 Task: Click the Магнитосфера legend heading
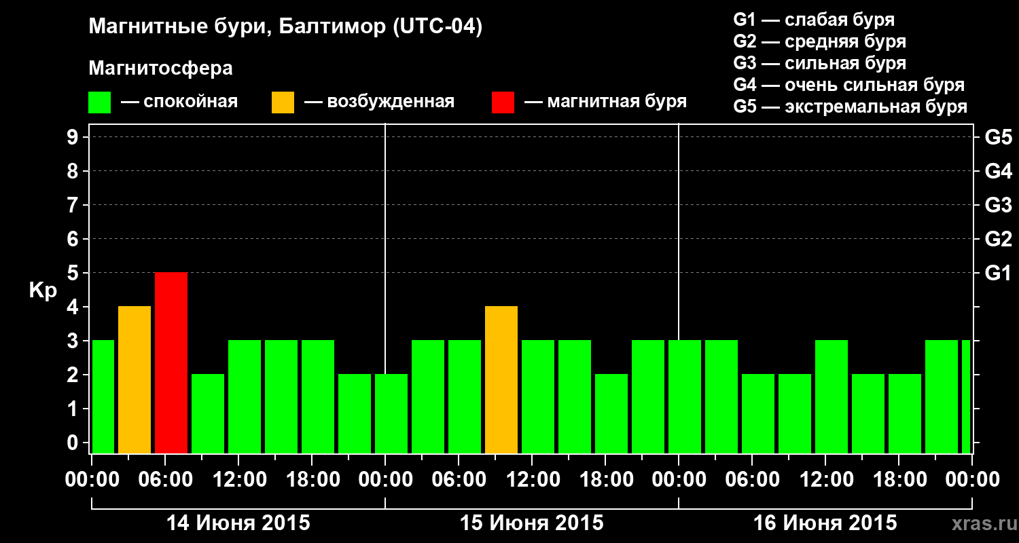161,69
